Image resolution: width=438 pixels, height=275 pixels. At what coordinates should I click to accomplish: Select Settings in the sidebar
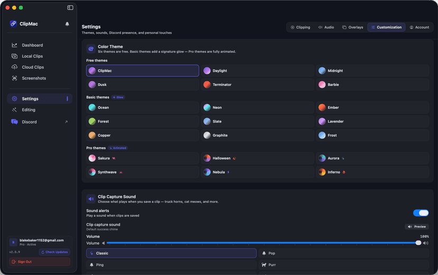click(x=40, y=98)
